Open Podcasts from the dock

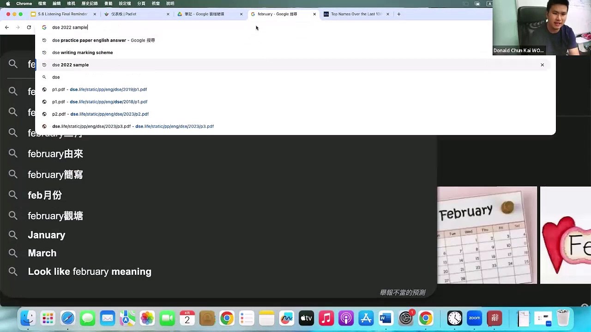[346, 318]
